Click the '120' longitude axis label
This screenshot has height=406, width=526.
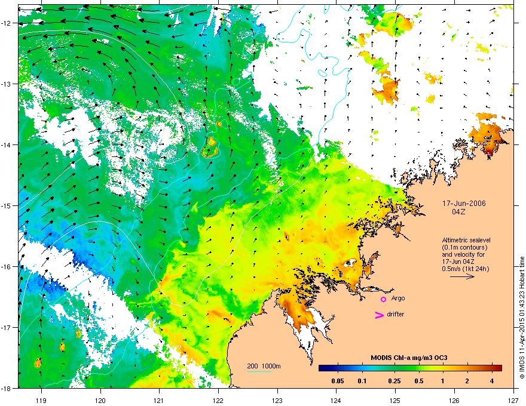click(x=100, y=400)
